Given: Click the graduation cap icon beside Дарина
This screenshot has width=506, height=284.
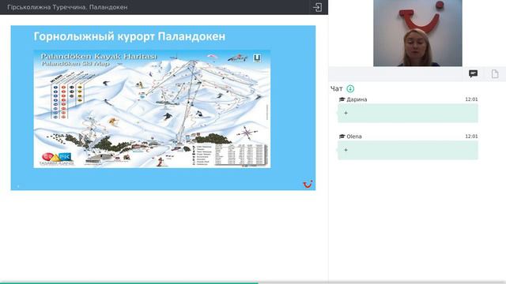Looking at the screenshot, I should (x=342, y=99).
